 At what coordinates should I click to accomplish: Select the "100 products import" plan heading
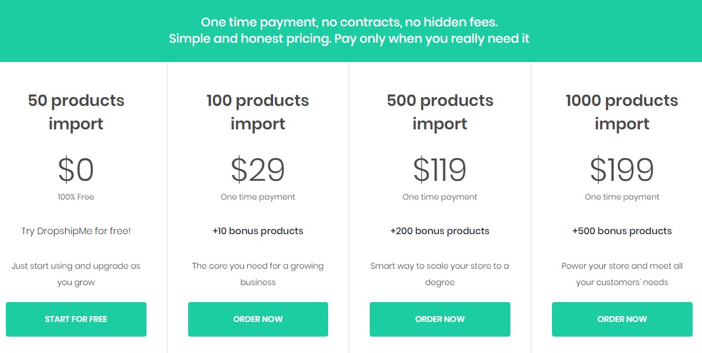tap(258, 112)
